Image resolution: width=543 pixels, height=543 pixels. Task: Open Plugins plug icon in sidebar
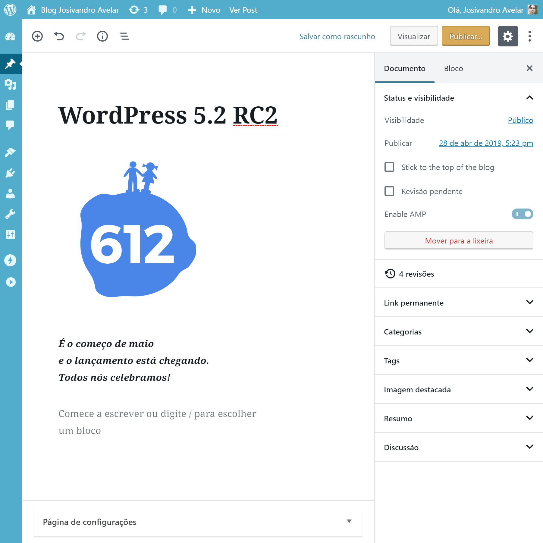[10, 173]
